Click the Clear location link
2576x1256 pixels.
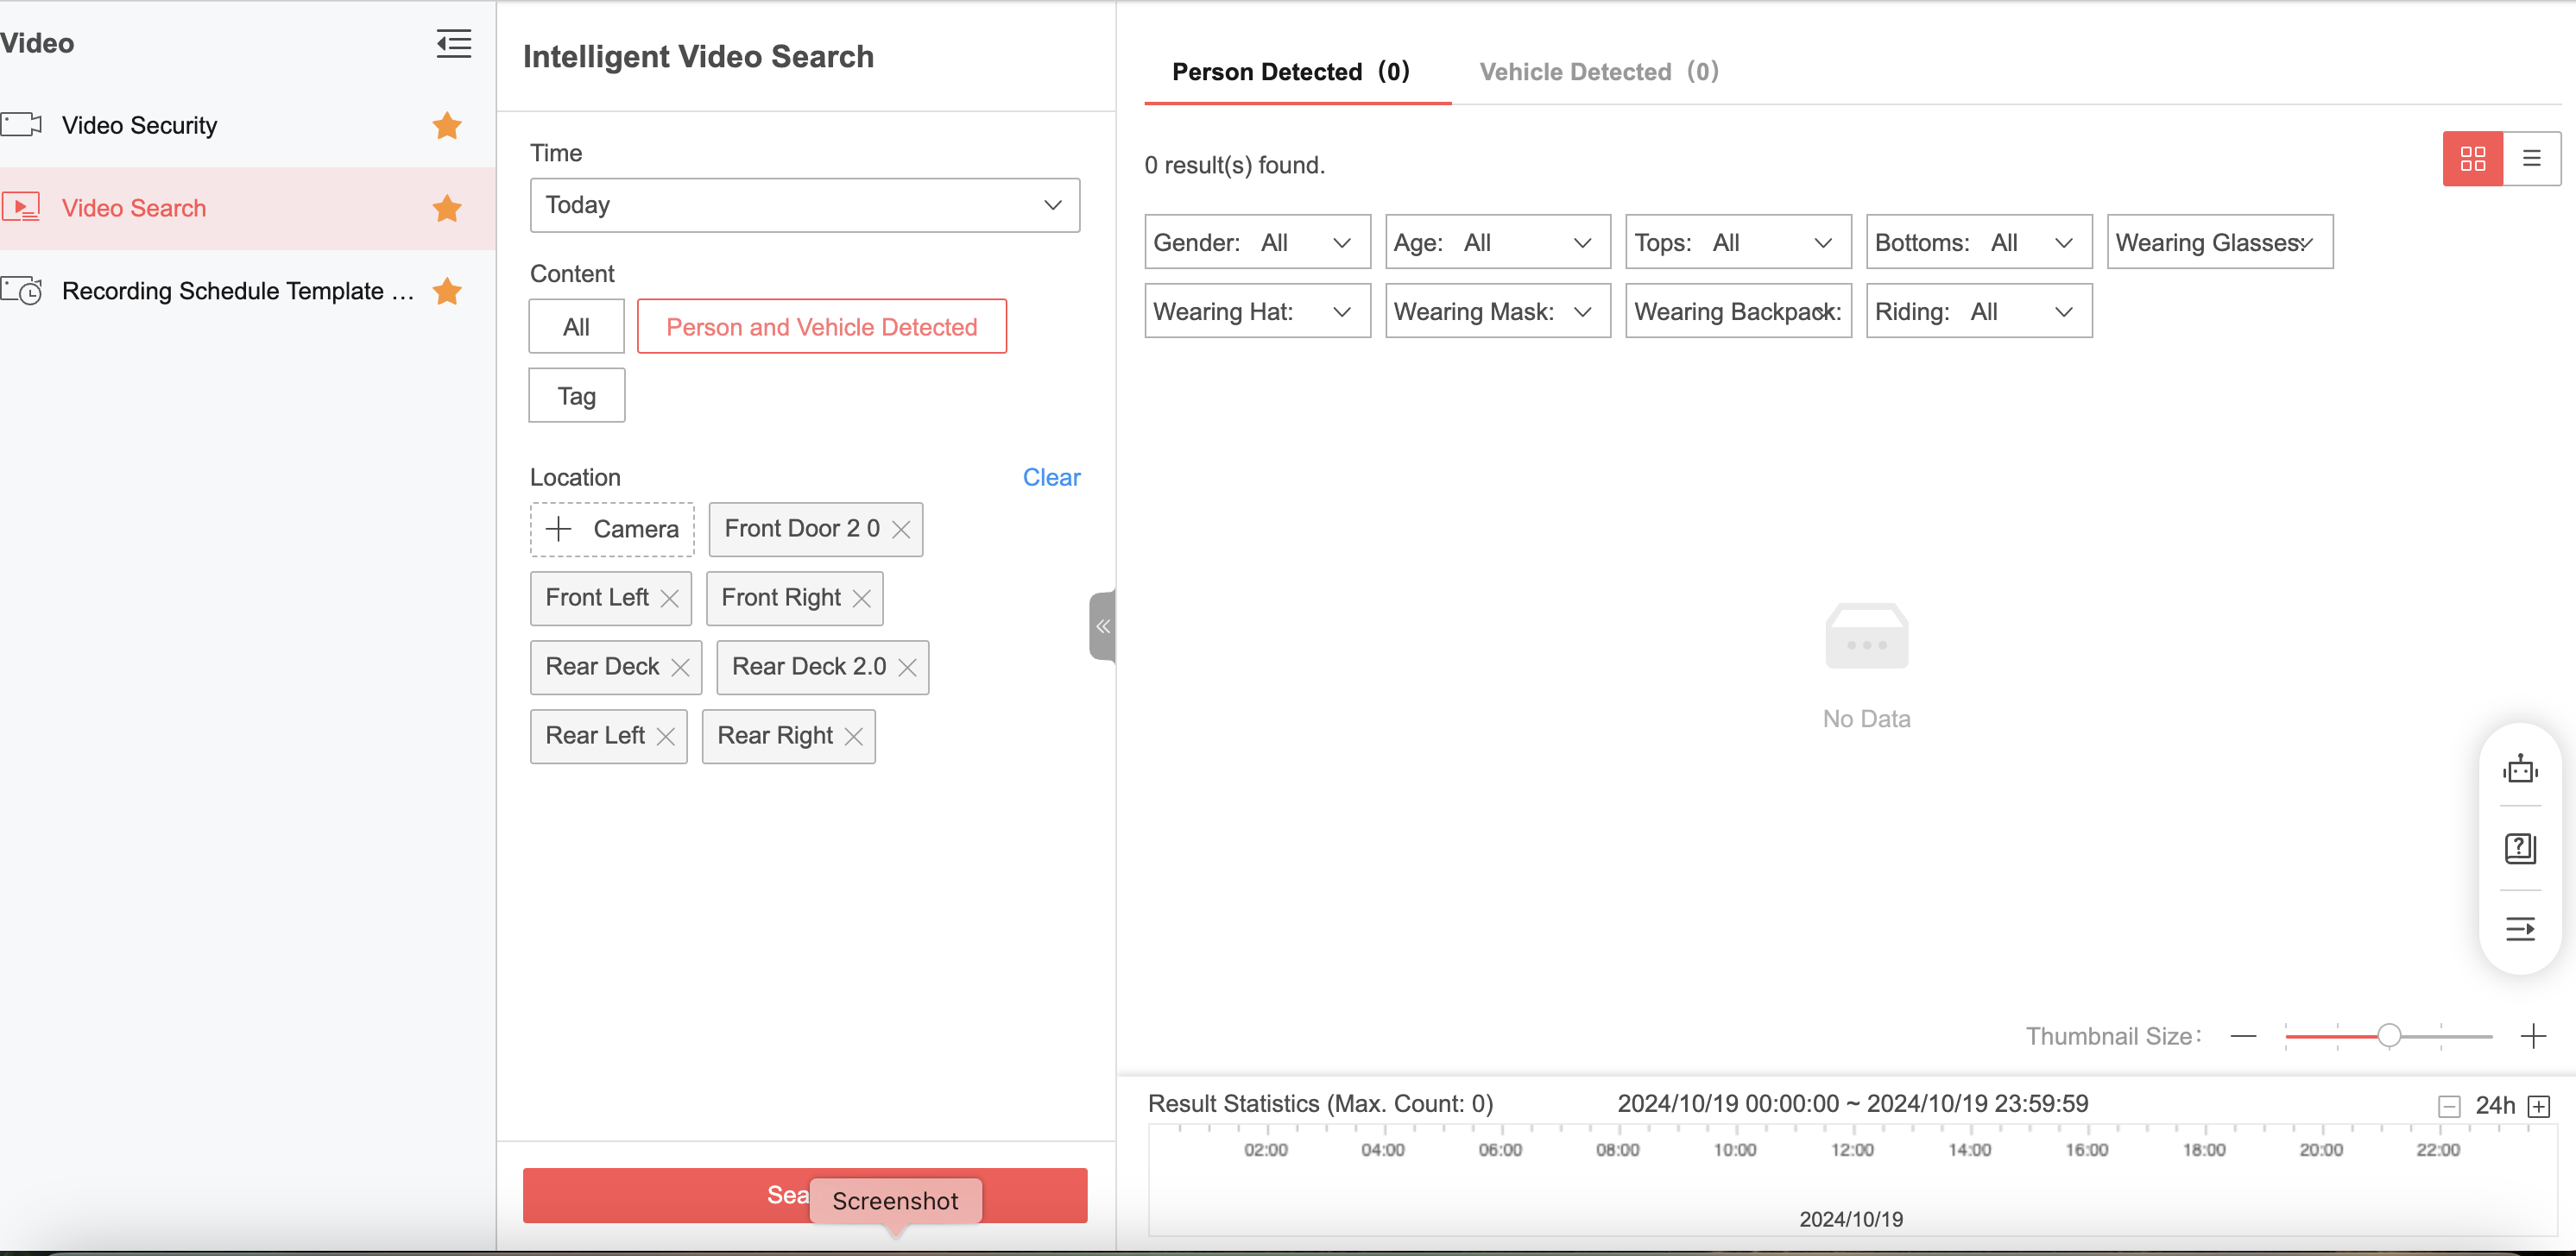pos(1050,478)
